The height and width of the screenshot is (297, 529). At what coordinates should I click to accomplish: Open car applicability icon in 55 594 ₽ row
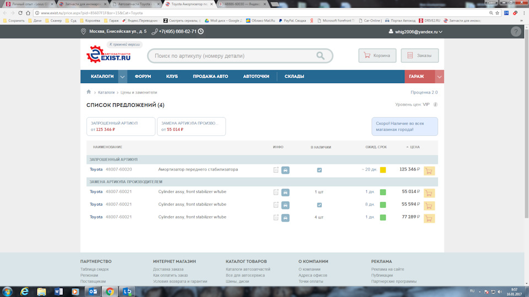click(285, 205)
